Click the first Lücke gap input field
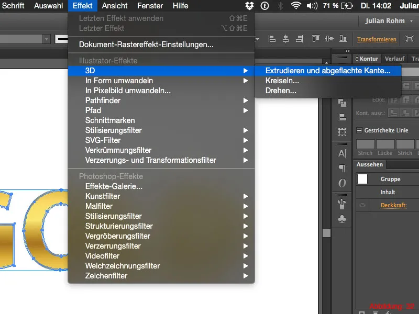Screen dimensions: 419x314 coord(385,144)
